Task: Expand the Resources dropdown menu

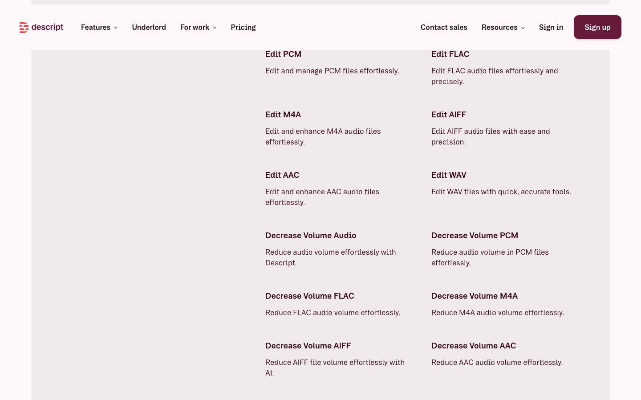Action: click(x=503, y=28)
